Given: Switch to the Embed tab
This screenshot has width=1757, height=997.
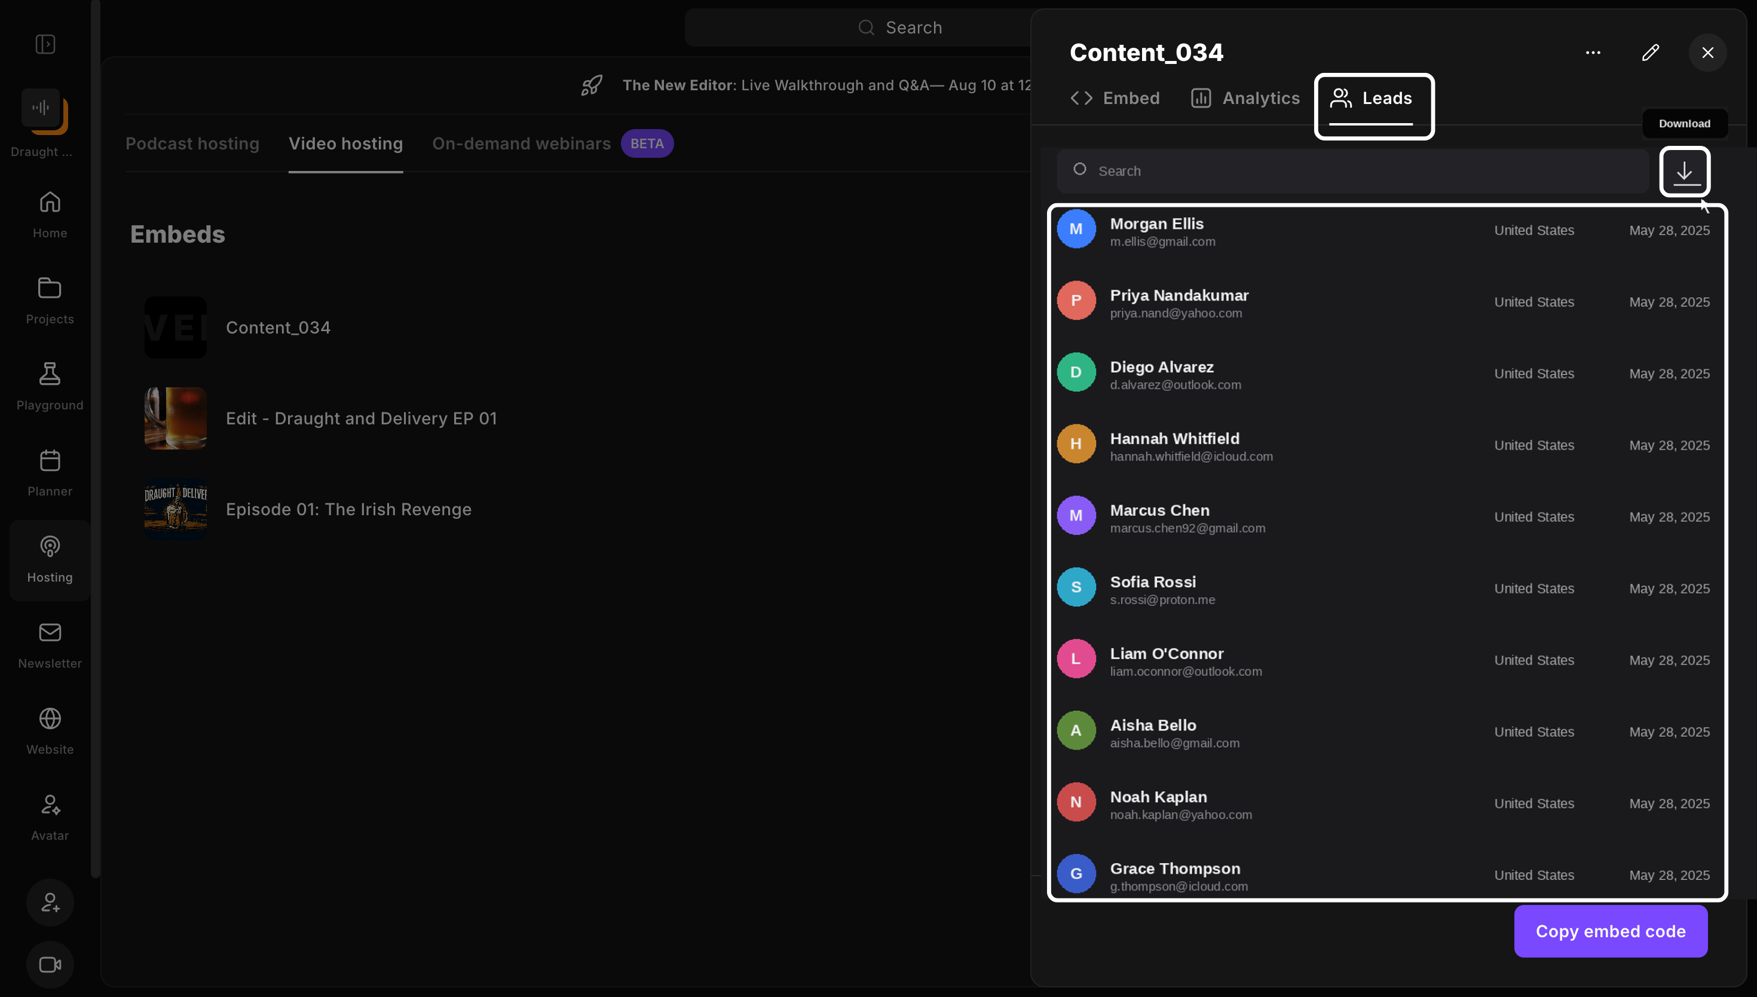Looking at the screenshot, I should pyautogui.click(x=1115, y=99).
